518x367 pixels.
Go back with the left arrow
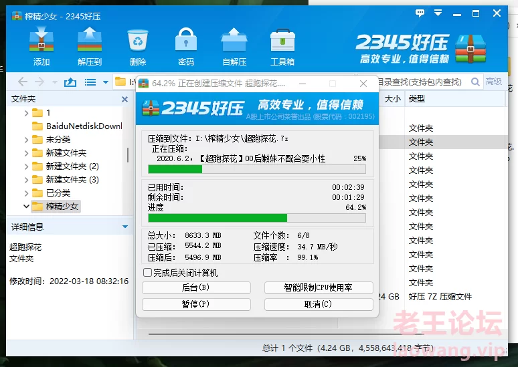click(x=23, y=82)
